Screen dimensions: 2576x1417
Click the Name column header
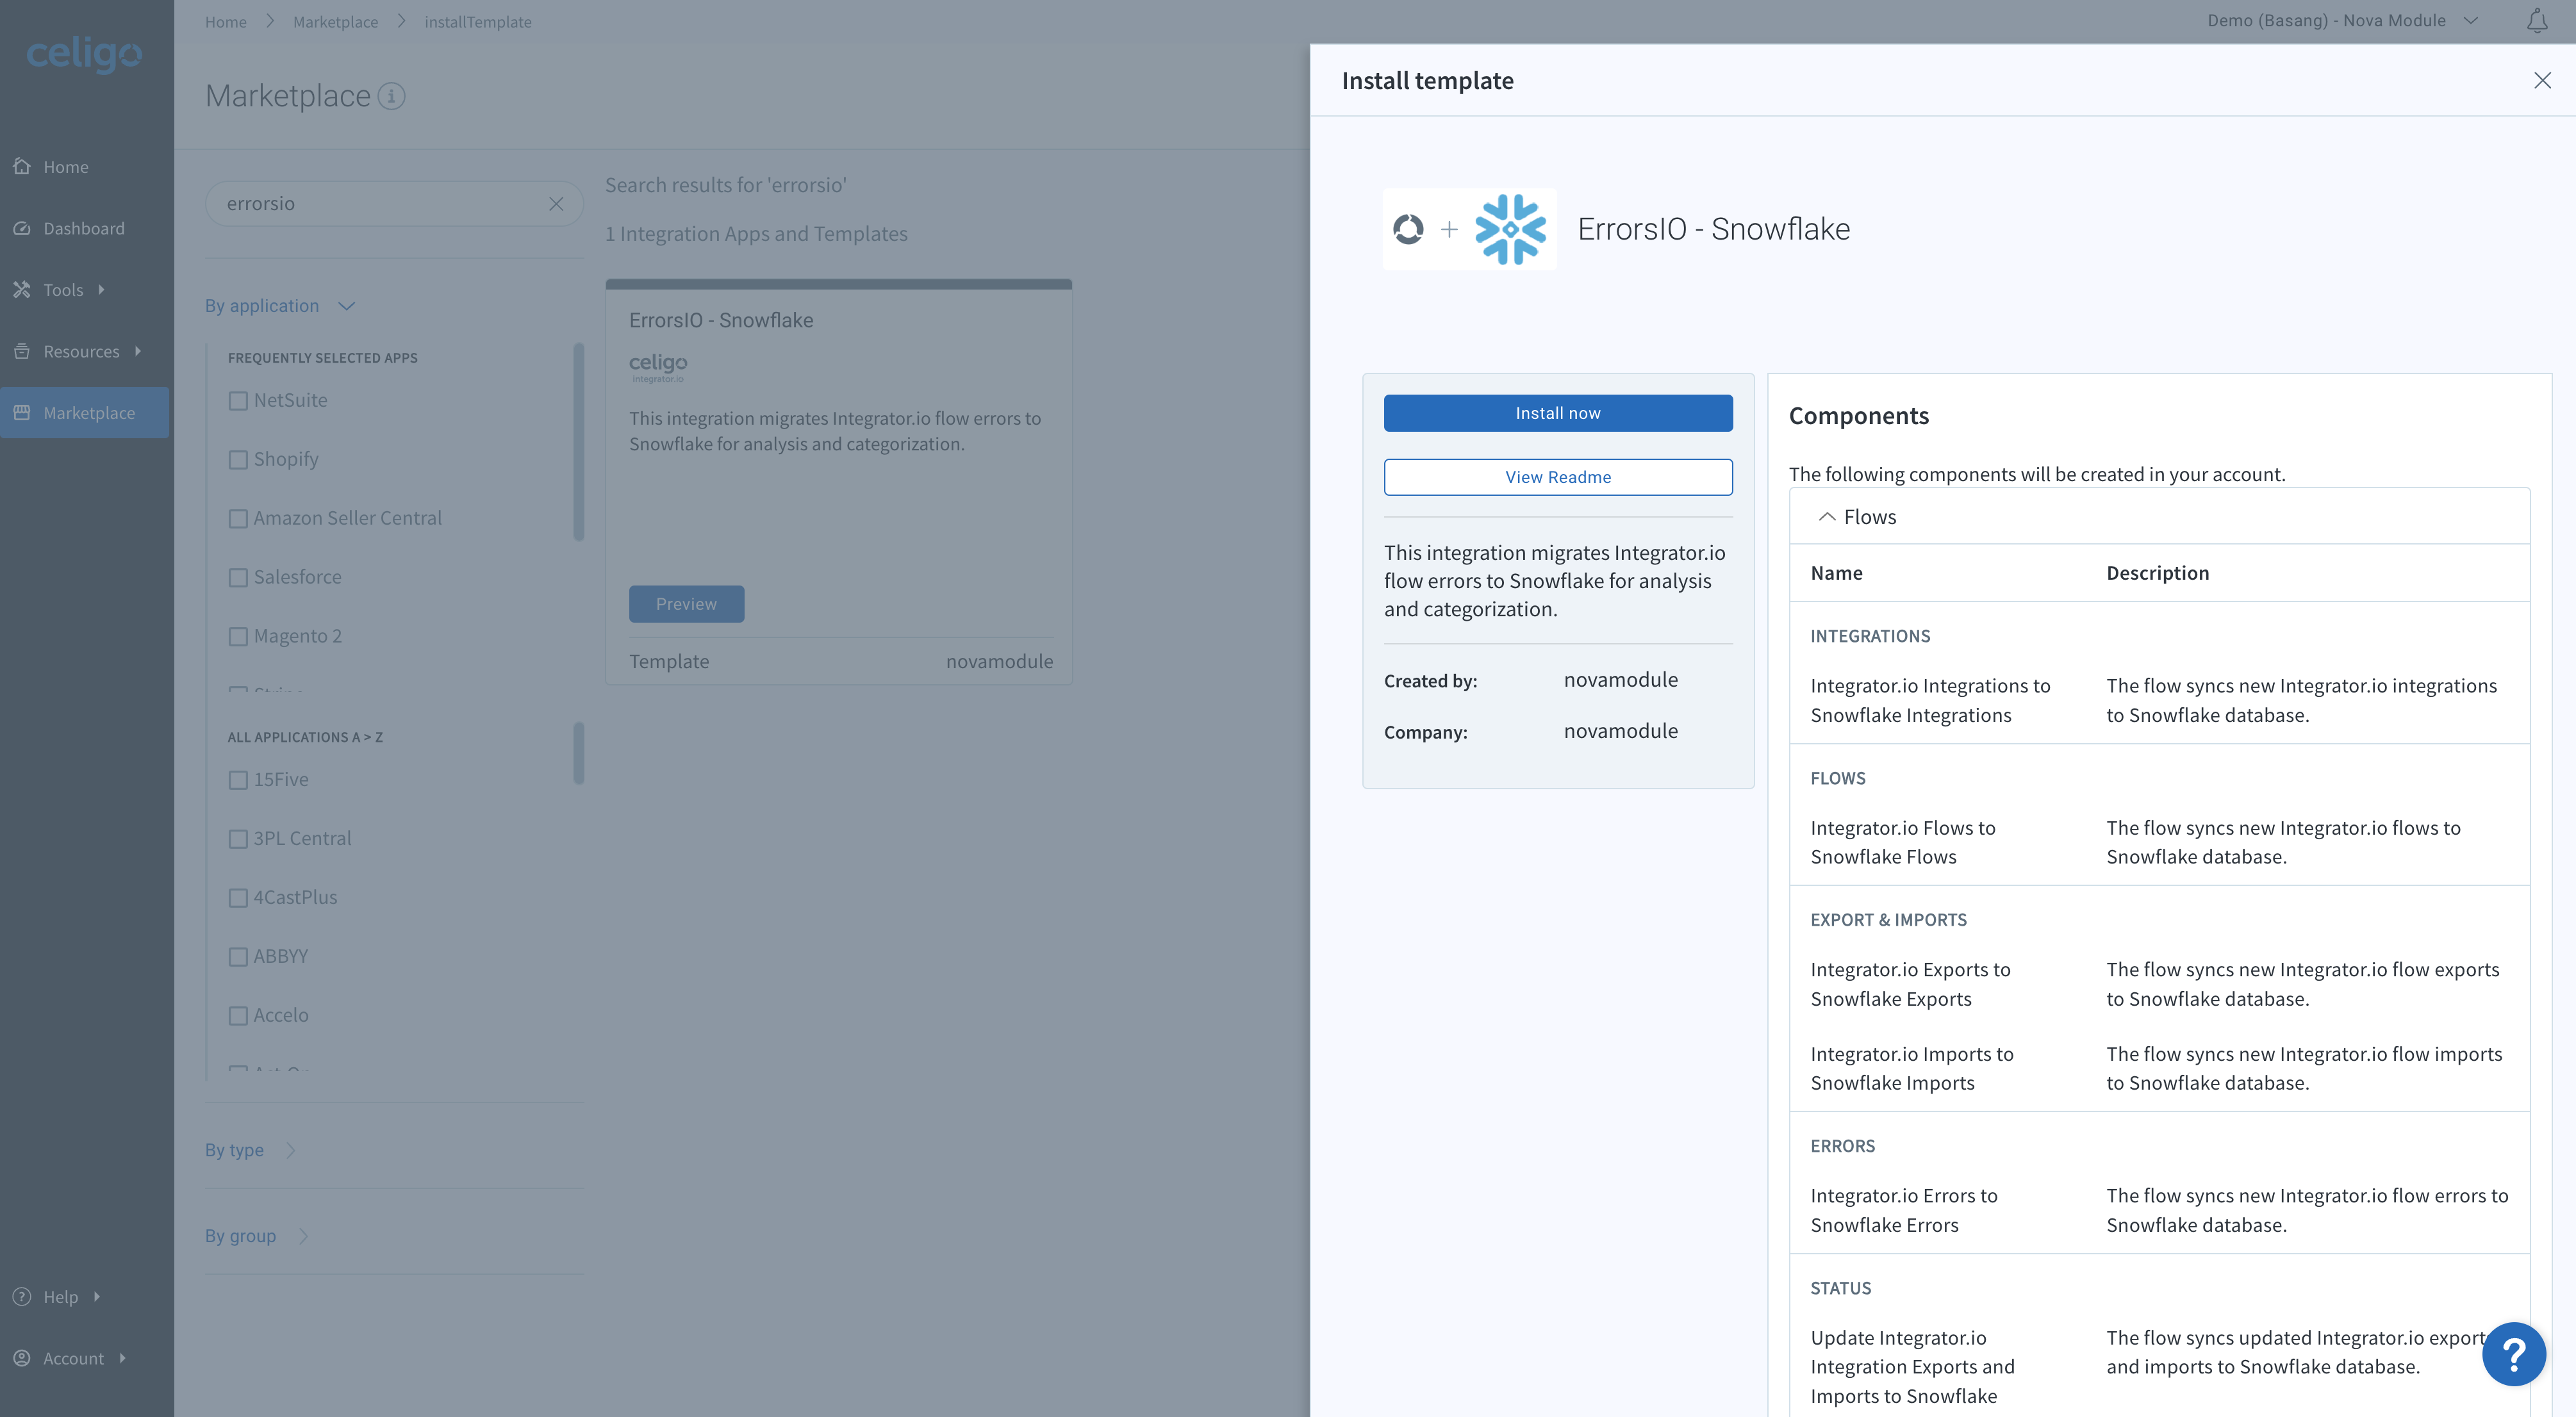pyautogui.click(x=1836, y=573)
